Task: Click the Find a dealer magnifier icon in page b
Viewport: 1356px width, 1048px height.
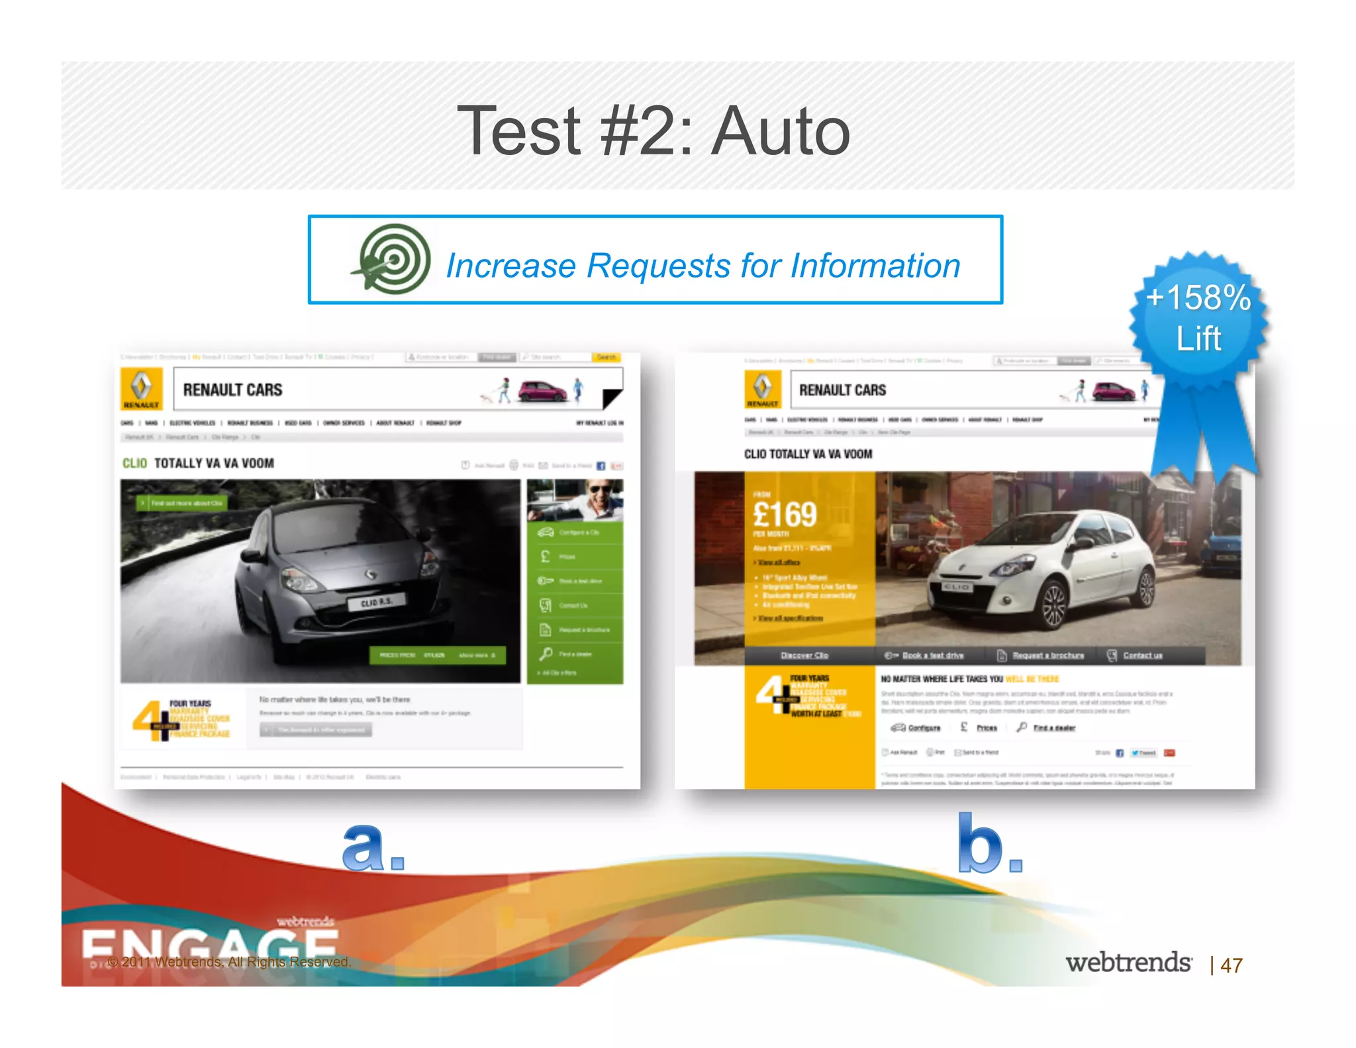Action: pos(1022,727)
